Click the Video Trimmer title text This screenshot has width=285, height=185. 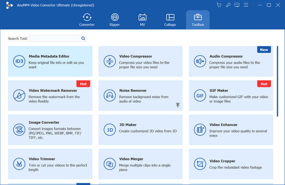tap(42, 159)
